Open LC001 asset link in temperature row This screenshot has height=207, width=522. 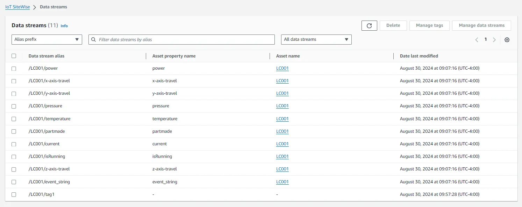click(283, 119)
